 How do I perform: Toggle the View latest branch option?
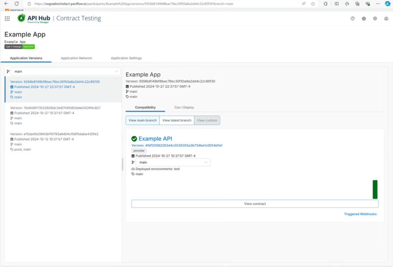177,120
